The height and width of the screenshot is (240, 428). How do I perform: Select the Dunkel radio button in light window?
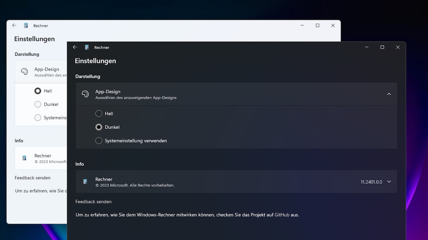[x=38, y=104]
